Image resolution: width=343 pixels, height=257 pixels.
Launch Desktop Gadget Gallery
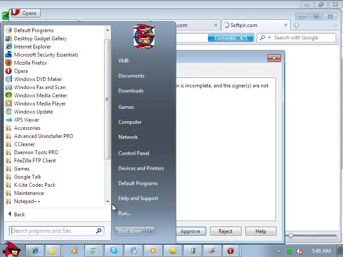tap(40, 39)
